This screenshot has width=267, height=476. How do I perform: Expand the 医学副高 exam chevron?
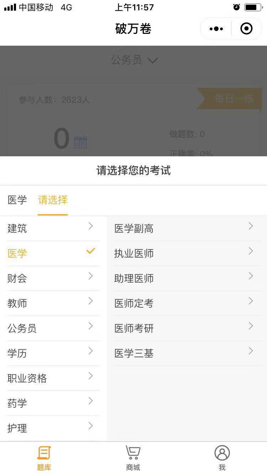251,226
